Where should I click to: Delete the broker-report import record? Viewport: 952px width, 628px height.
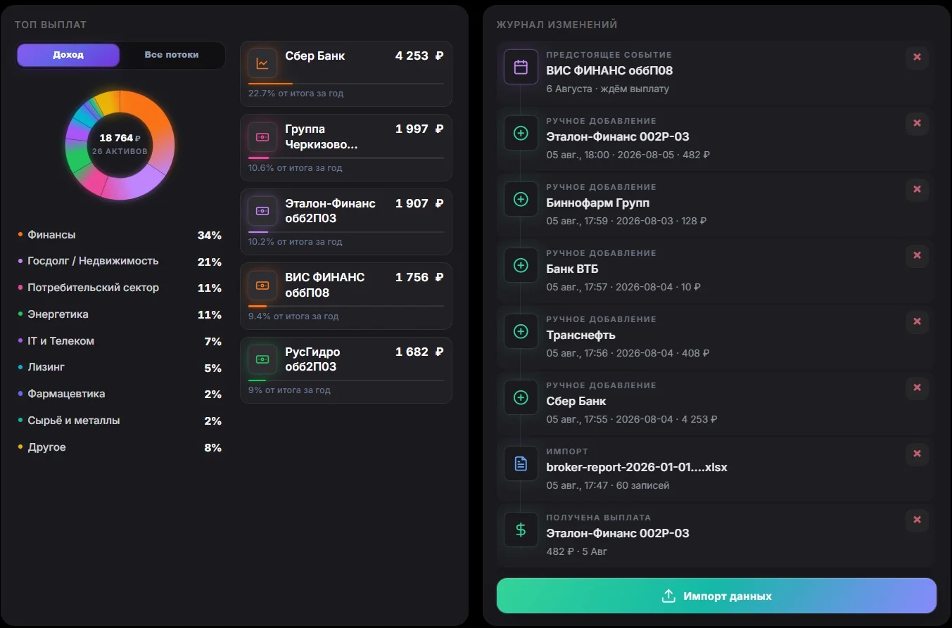[917, 454]
